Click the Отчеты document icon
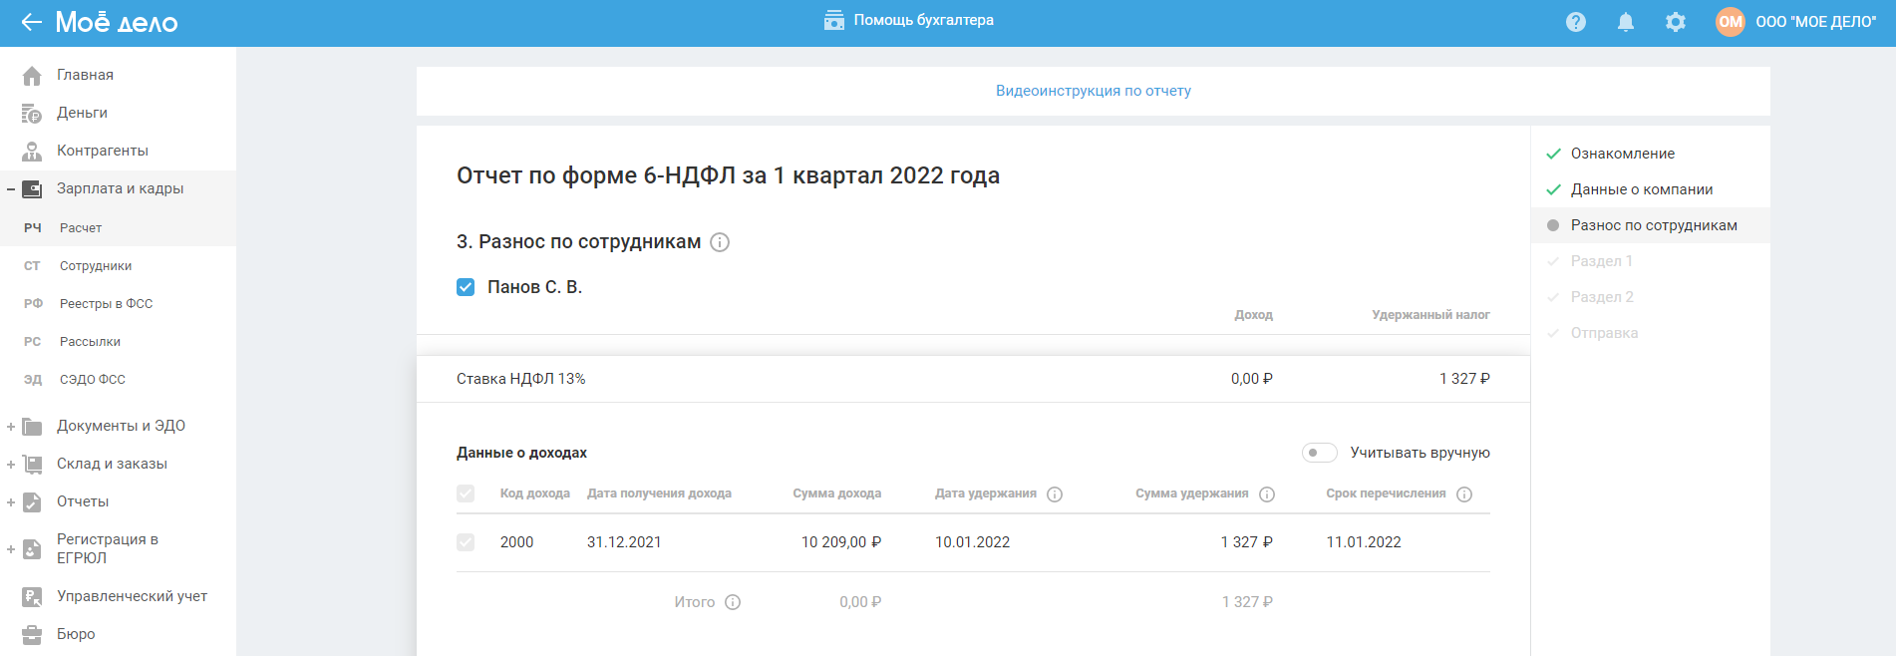The height and width of the screenshot is (656, 1896). click(x=32, y=502)
